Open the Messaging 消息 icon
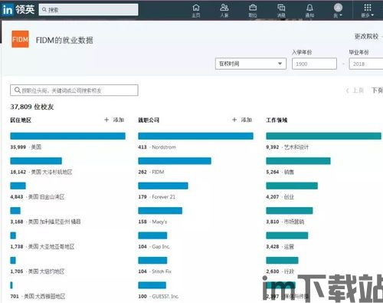Viewport: 383px width, 303px height. tap(281, 11)
